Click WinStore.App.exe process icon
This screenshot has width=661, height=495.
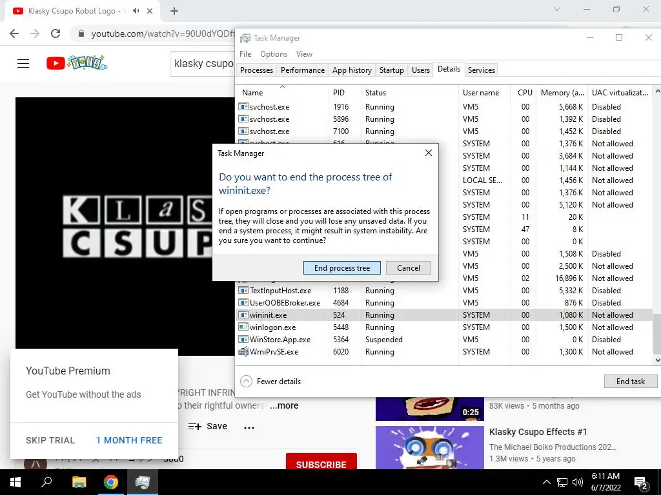[x=243, y=339]
